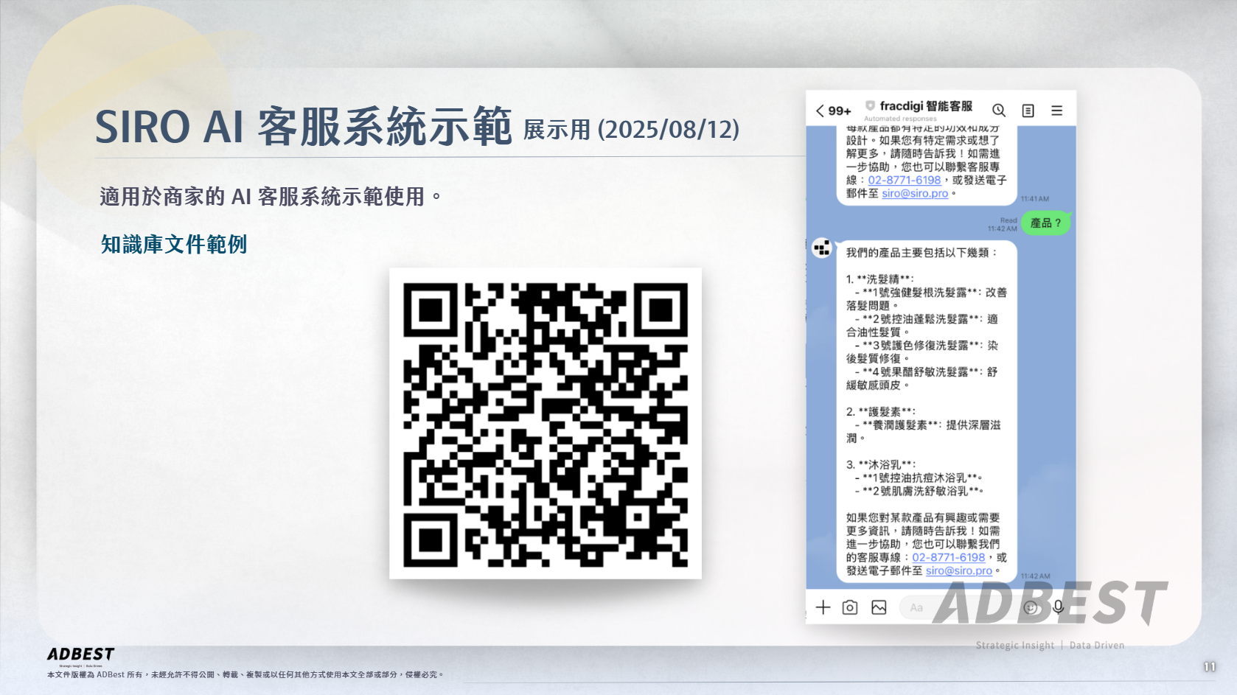The image size is (1237, 695).
Task: Click phone link in the 11:42 message
Action: pyautogui.click(x=948, y=557)
